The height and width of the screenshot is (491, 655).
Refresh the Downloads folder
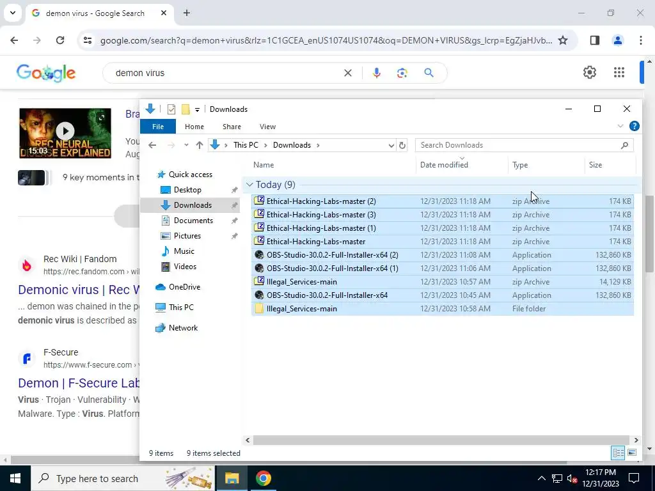(x=402, y=145)
